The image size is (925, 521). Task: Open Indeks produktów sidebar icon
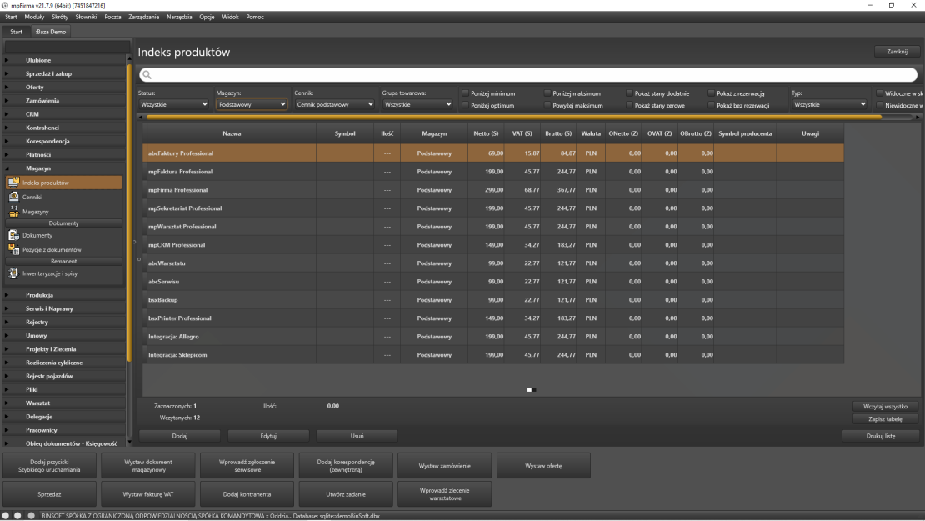point(13,183)
